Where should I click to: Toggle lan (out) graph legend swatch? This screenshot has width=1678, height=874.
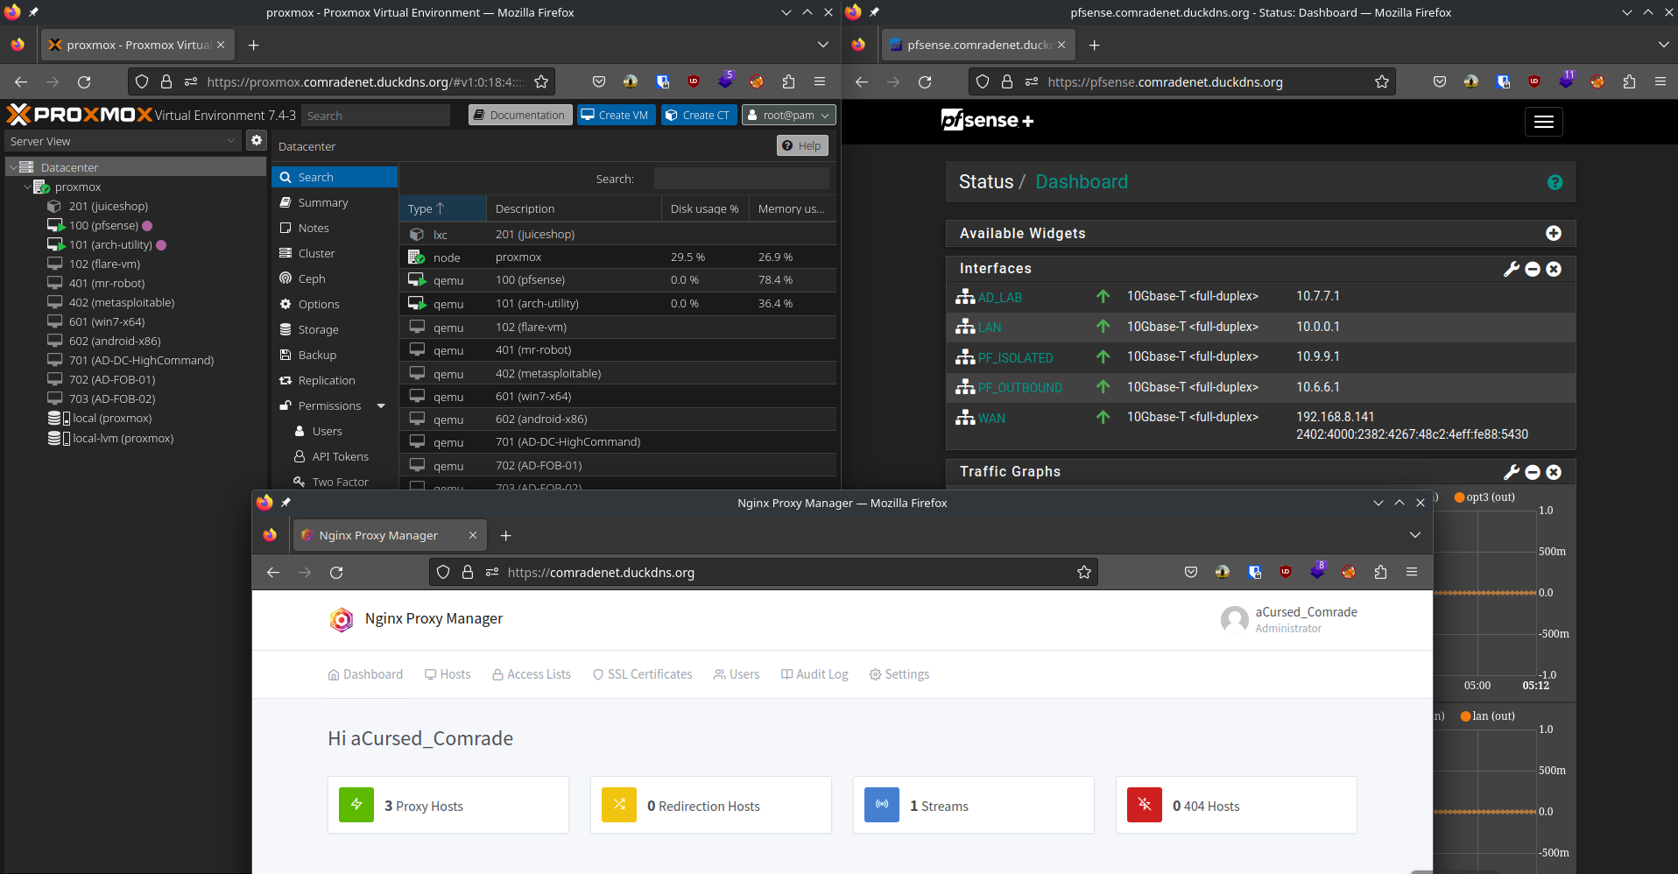(x=1465, y=716)
